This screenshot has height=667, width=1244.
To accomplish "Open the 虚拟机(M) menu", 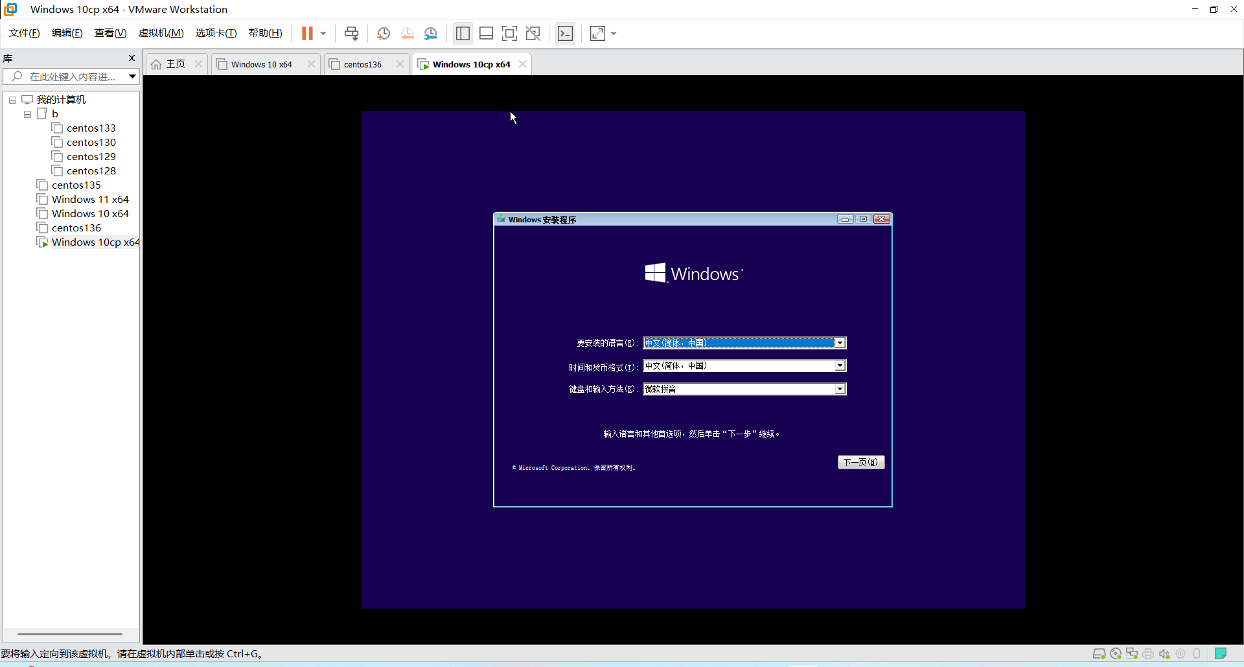I will (x=161, y=33).
